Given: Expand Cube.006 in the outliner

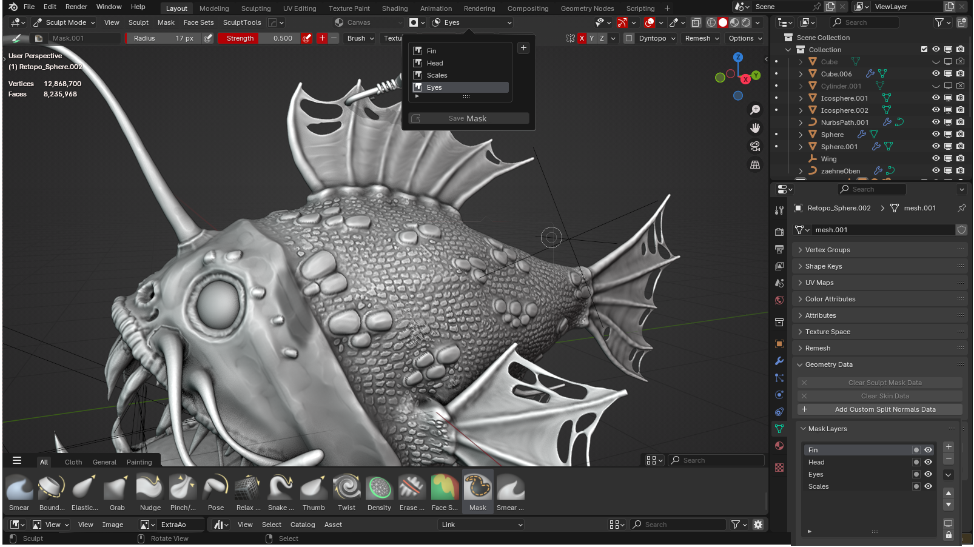Looking at the screenshot, I should tap(801, 74).
